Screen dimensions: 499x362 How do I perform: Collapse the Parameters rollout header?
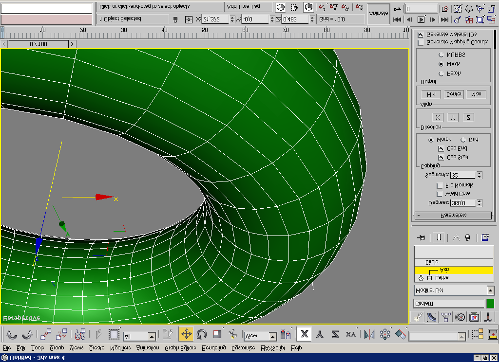coord(453,216)
